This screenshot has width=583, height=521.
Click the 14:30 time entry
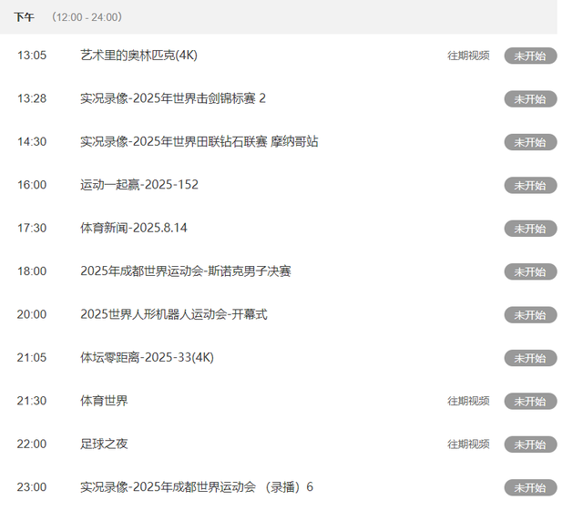click(32, 142)
